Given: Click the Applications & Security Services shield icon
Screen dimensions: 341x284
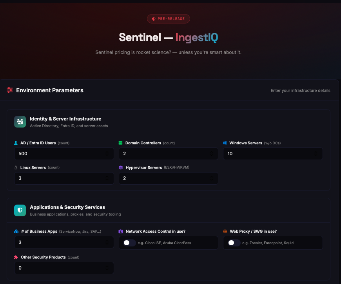Looking at the screenshot, I should 20,210.
